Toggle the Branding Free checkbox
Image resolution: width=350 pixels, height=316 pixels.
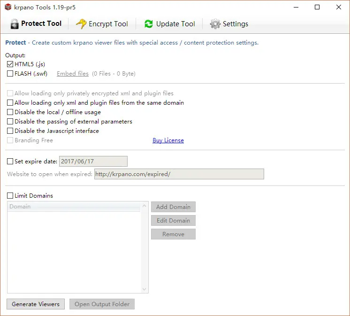(x=10, y=140)
